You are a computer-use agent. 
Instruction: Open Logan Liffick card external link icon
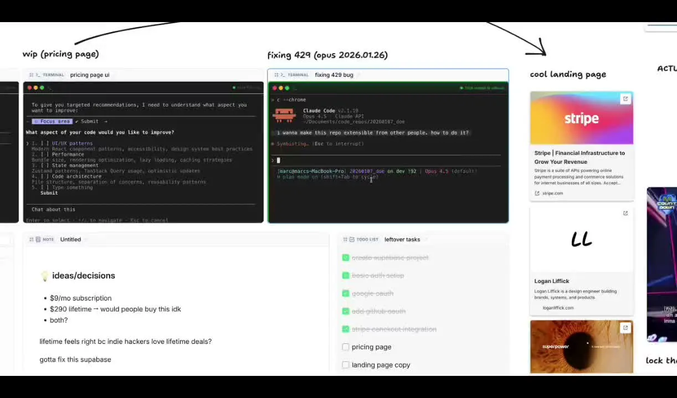click(x=625, y=213)
